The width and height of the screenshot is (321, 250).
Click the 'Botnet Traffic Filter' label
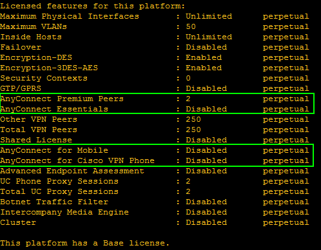54,202
